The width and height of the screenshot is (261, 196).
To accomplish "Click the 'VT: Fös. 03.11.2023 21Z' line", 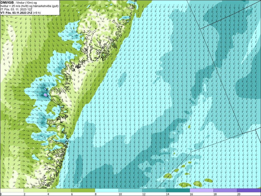I will [x=16, y=12].
